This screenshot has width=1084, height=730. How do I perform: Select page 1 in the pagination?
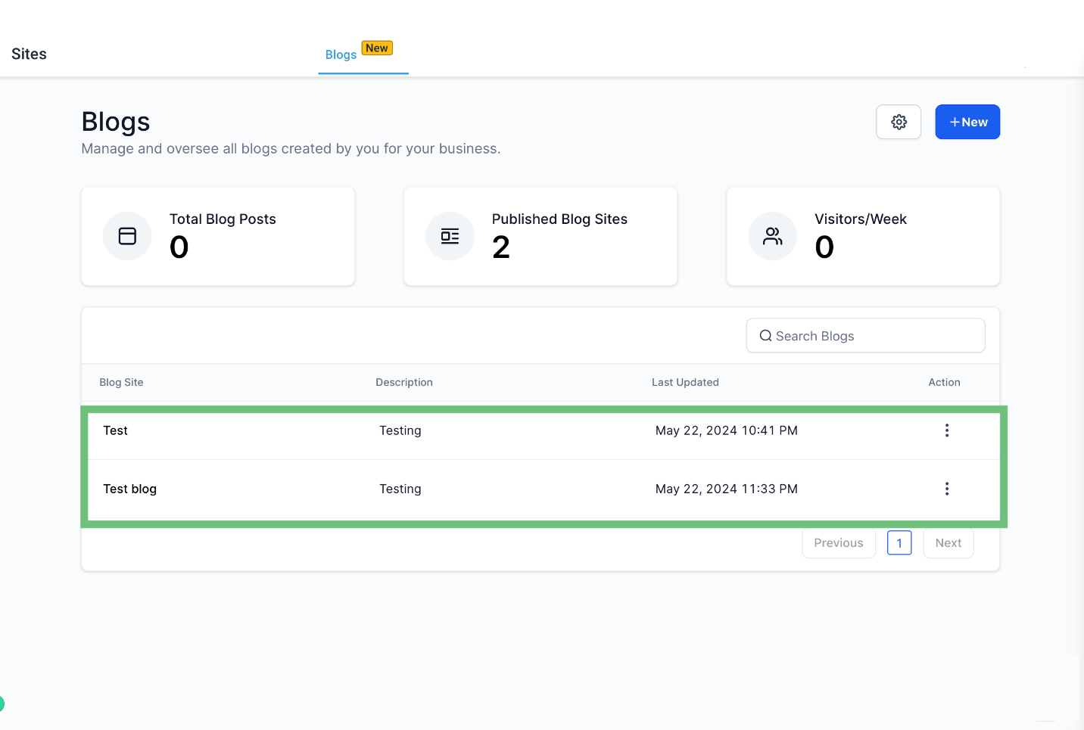pos(899,543)
